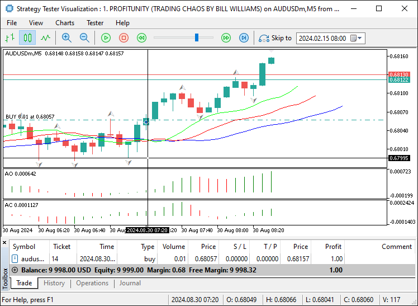Expand the Balance summary row plus icon
The width and height of the screenshot is (418, 306).
click(x=15, y=270)
